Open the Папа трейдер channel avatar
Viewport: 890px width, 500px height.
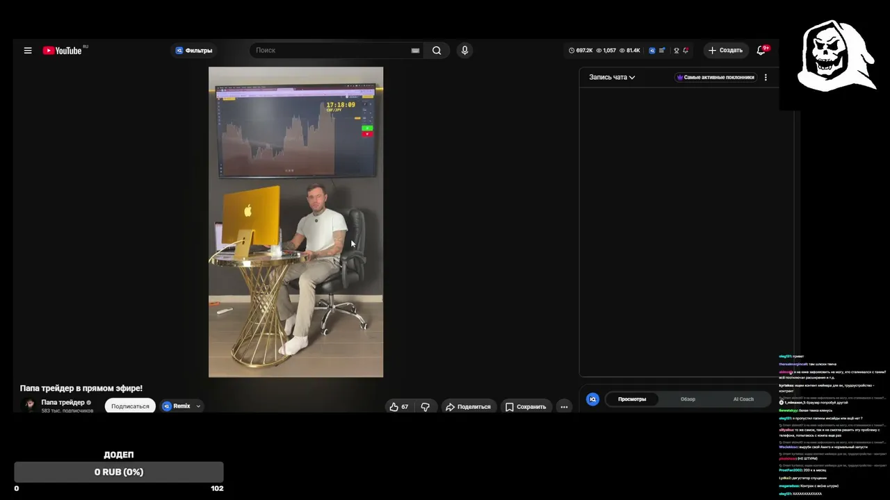30,406
